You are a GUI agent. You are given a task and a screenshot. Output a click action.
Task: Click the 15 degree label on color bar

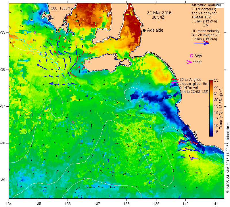216,132
